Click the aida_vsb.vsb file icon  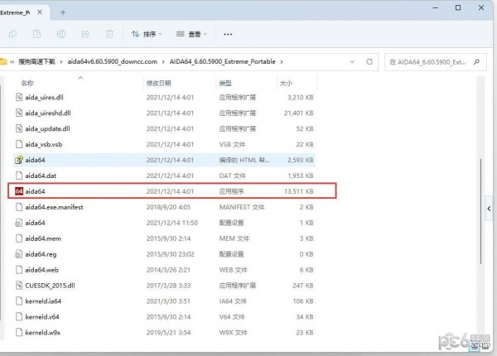click(x=19, y=144)
